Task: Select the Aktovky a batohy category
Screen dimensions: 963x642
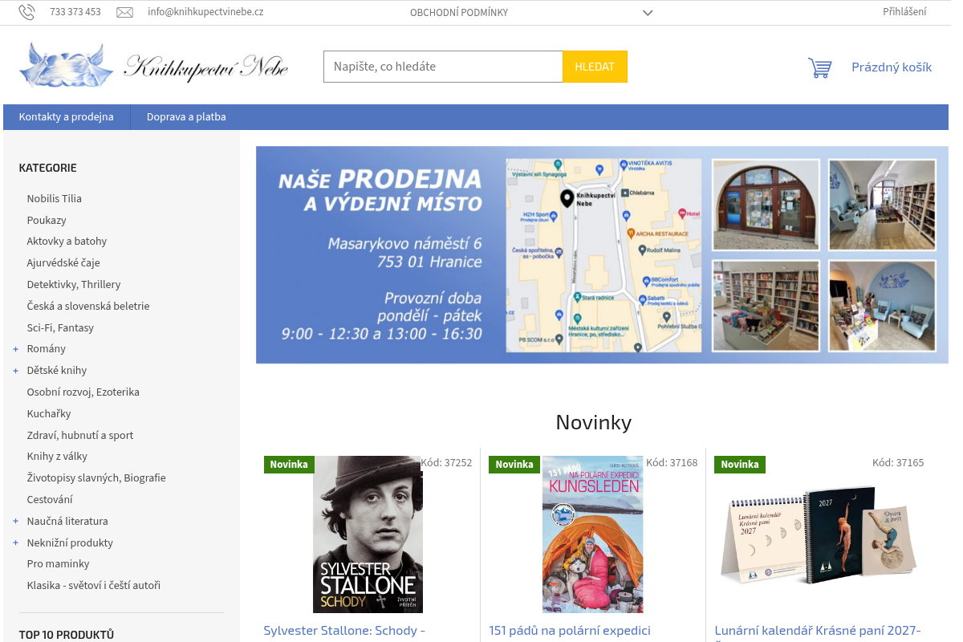Action: [67, 242]
